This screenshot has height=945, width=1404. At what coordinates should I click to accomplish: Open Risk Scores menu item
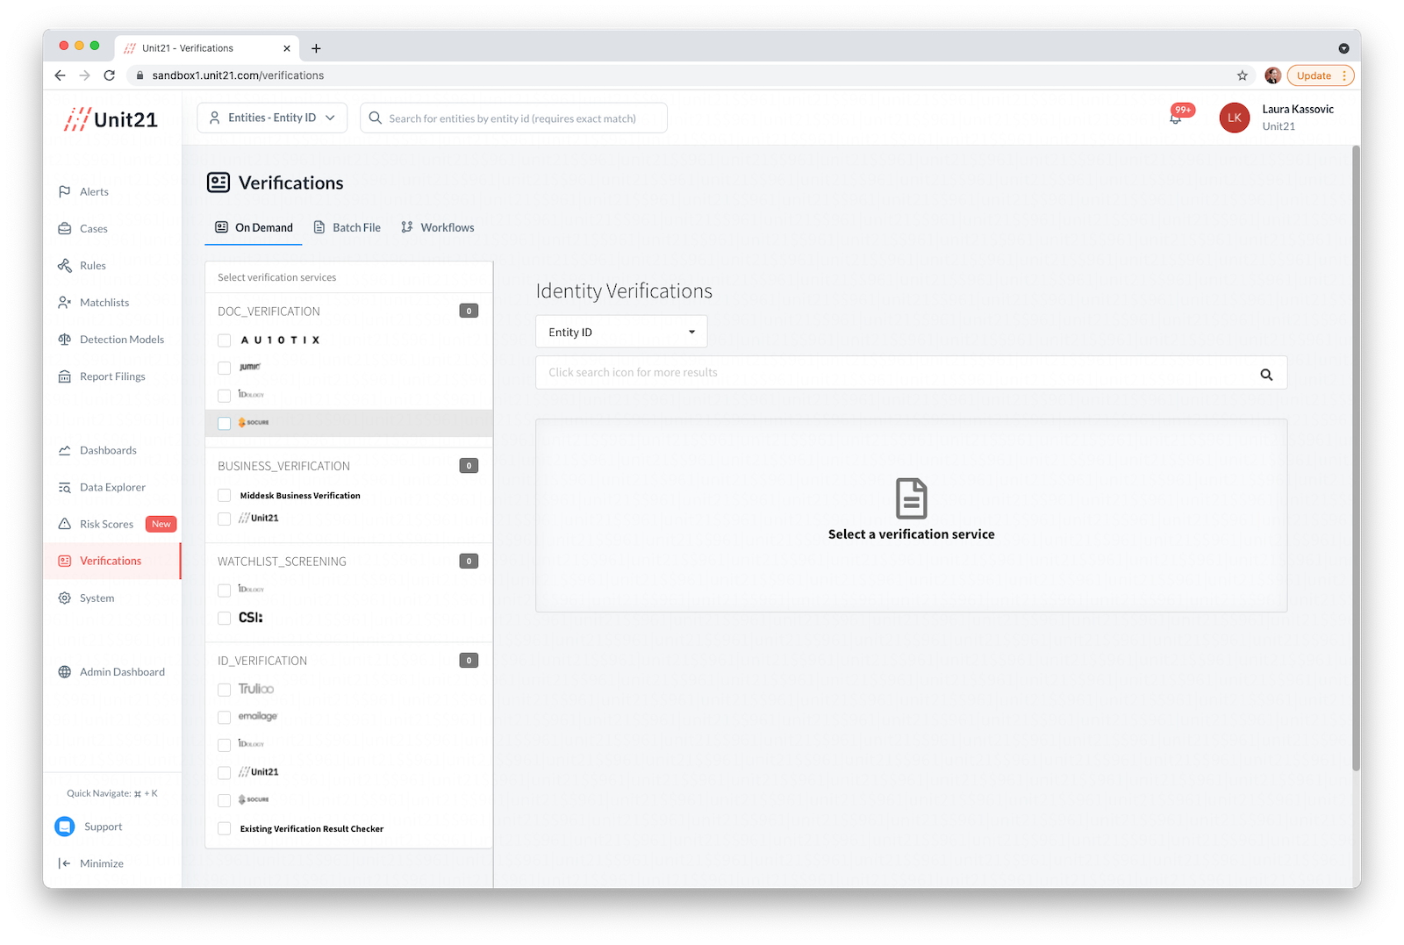(x=106, y=524)
